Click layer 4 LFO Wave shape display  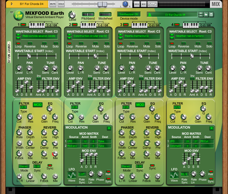coord(174,175)
